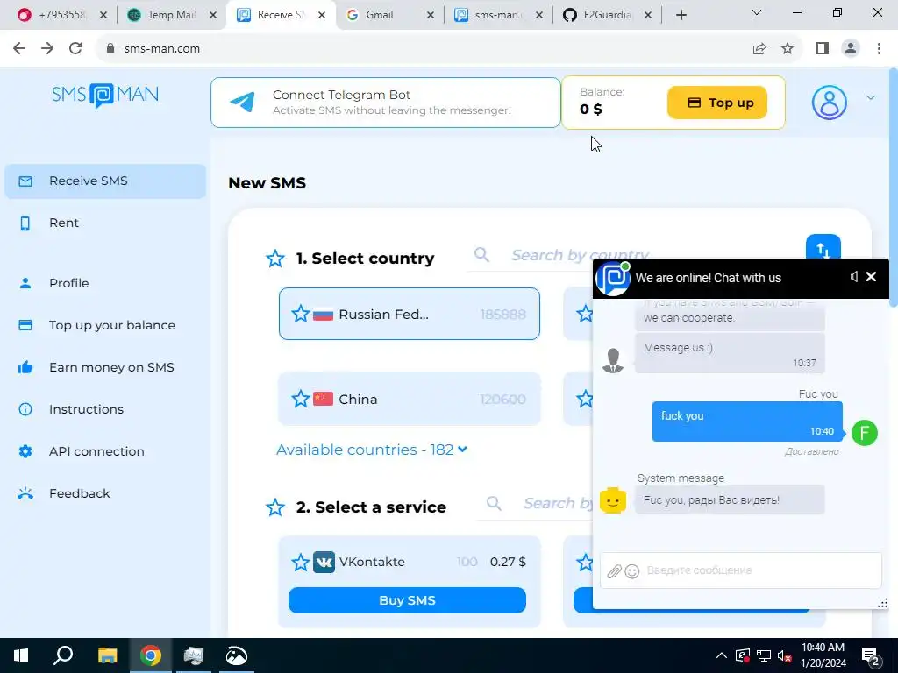This screenshot has width=898, height=673.
Task: Show hidden system tray icons
Action: tap(721, 655)
